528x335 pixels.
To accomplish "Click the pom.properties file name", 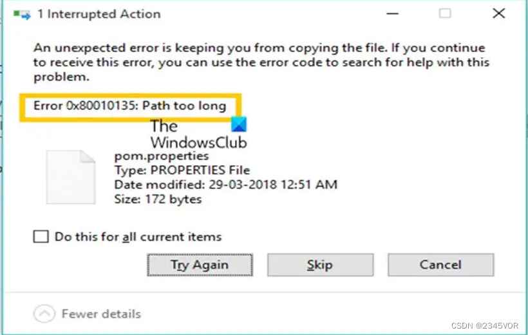I will [162, 156].
